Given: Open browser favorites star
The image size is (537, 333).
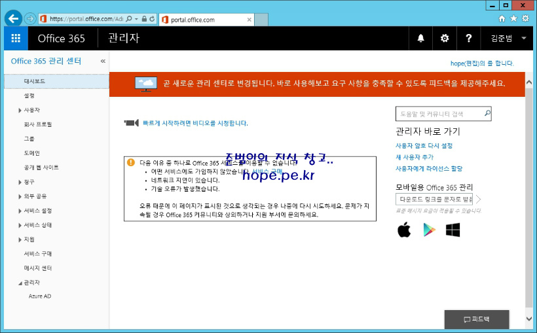Looking at the screenshot, I should (513, 18).
